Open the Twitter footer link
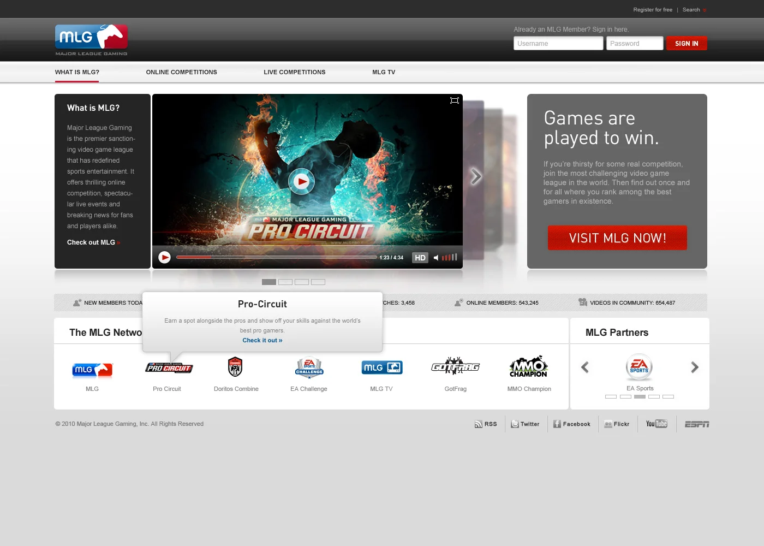Image resolution: width=764 pixels, height=546 pixels. (x=525, y=424)
